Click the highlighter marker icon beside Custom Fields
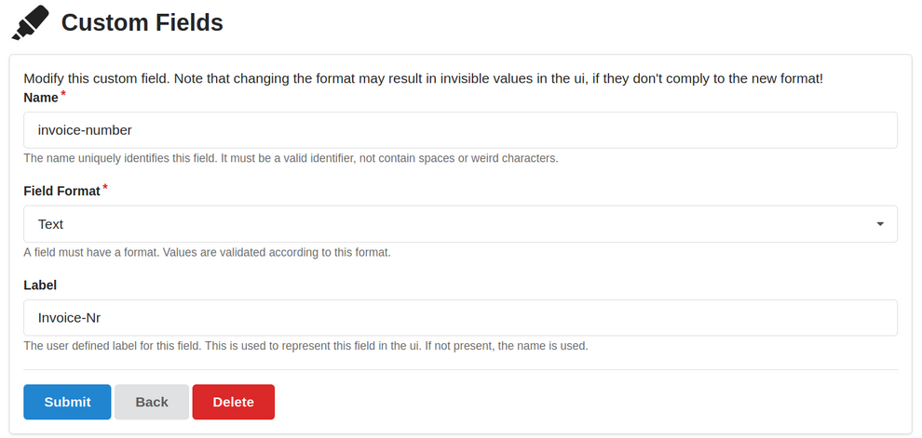Screen dimensions: 922x438 30,23
